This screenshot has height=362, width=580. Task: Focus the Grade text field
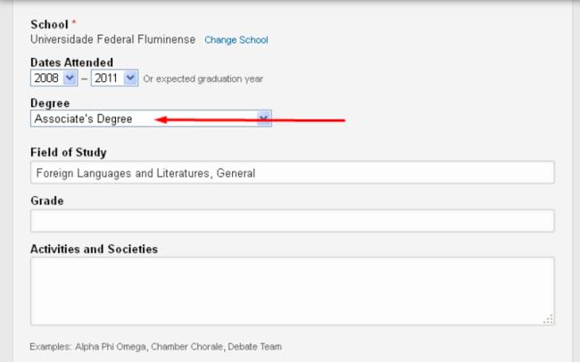(x=292, y=221)
